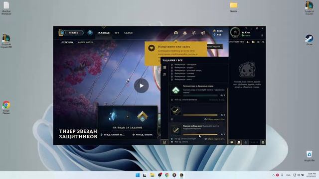Click the green chevron mission icon
This screenshot has height=179, width=319.
175,90
